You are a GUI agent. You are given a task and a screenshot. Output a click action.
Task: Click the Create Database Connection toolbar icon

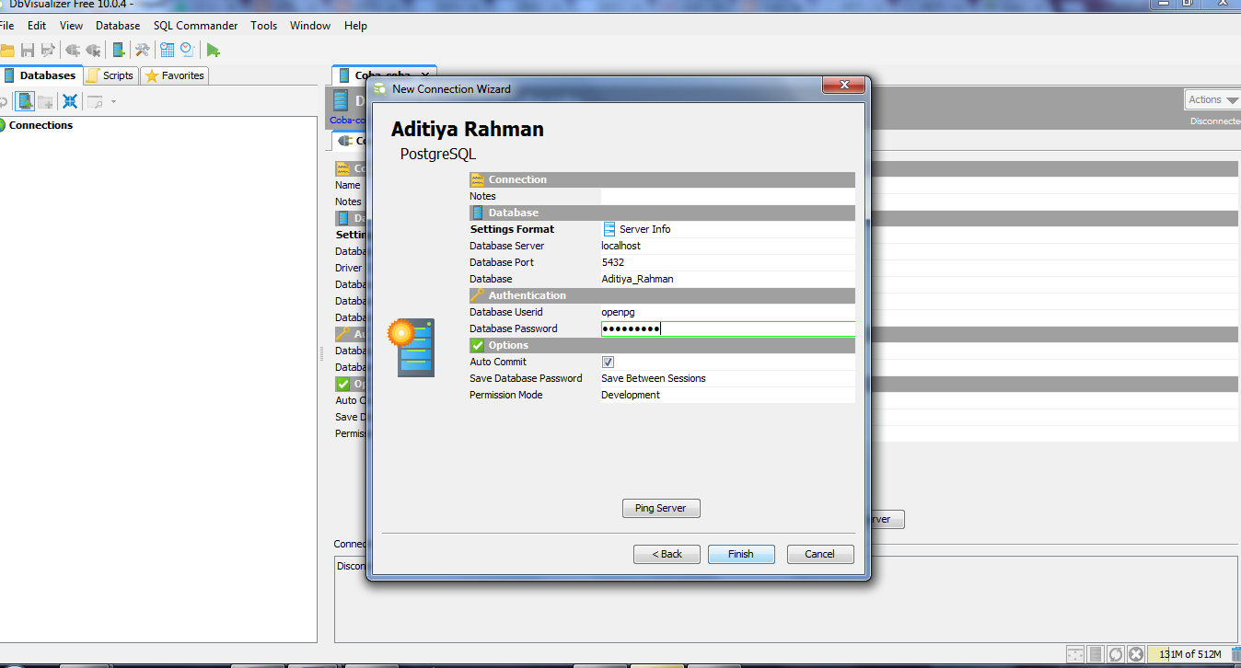coord(119,50)
